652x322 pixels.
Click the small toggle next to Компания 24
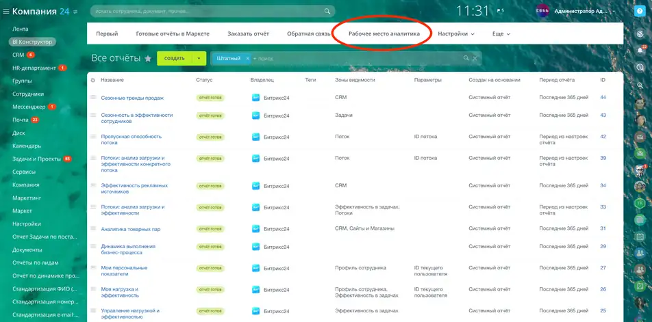[75, 12]
